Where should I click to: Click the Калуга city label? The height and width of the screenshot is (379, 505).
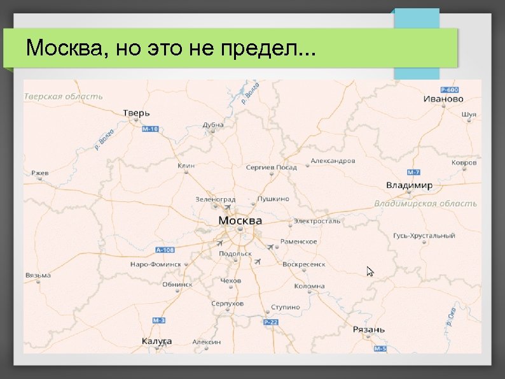click(x=157, y=341)
